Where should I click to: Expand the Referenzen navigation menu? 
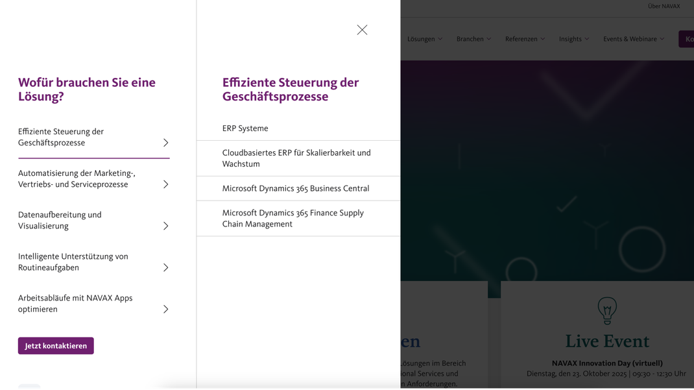(525, 39)
